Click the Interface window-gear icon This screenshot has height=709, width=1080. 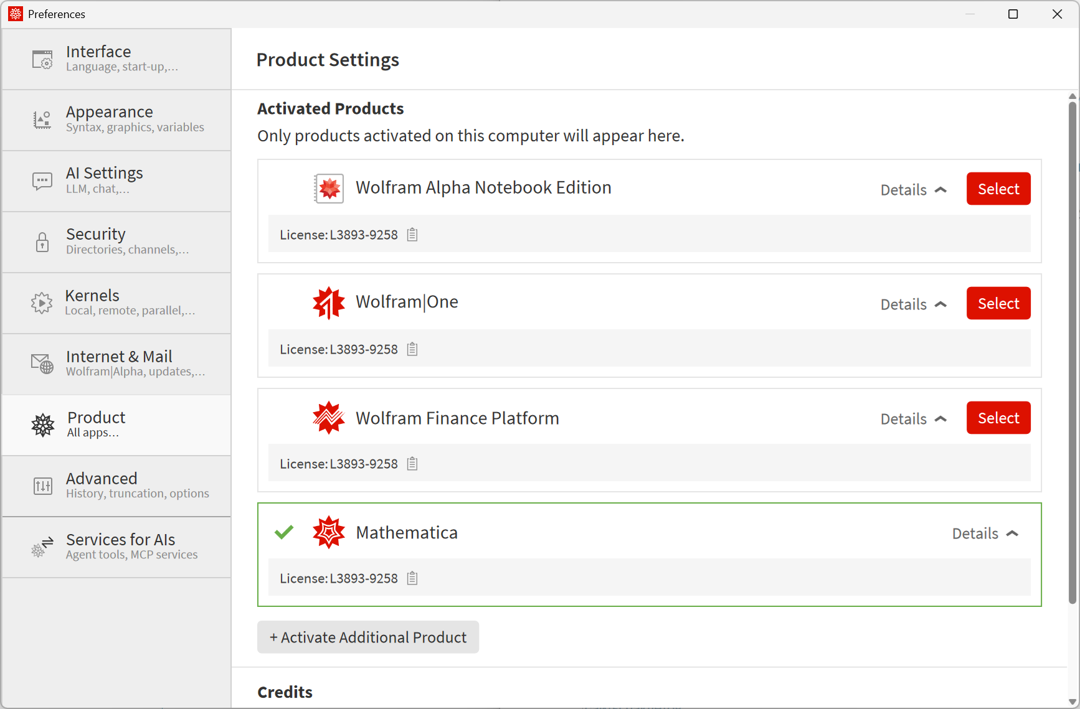[x=42, y=59]
